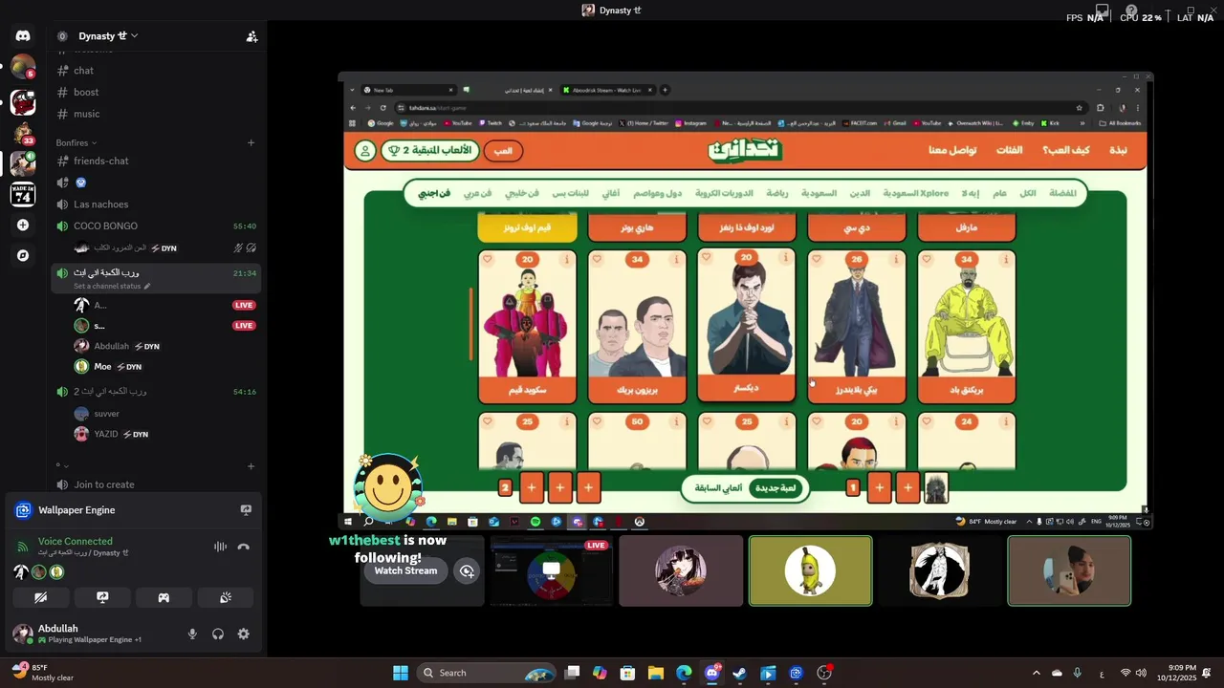Turn on camera in voice panel
Screen dimensions: 1224x688
point(40,597)
